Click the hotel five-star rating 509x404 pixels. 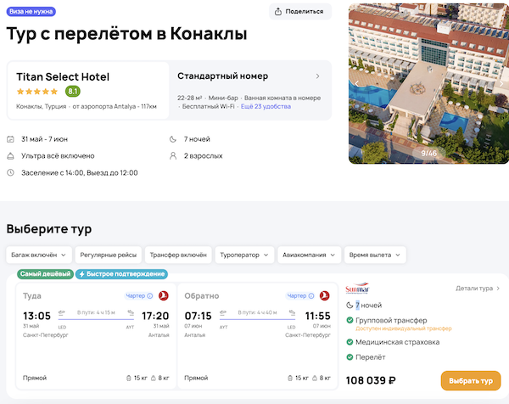tap(37, 92)
